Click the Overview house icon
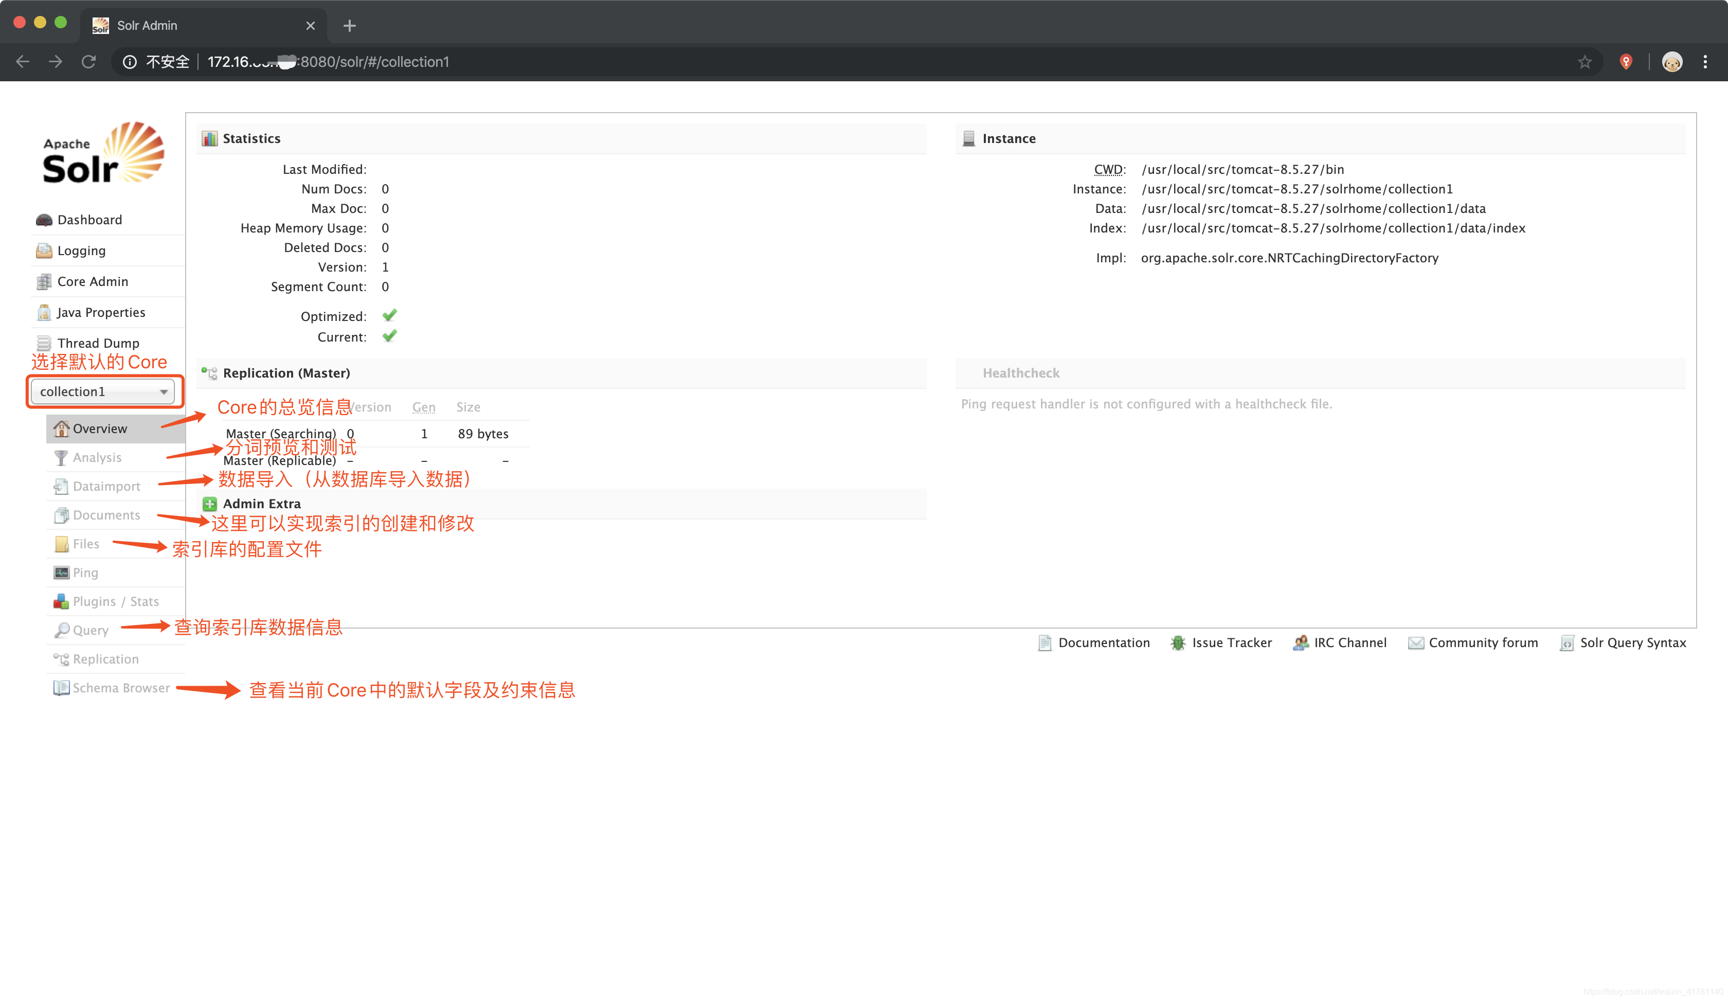This screenshot has width=1728, height=1001. [61, 429]
